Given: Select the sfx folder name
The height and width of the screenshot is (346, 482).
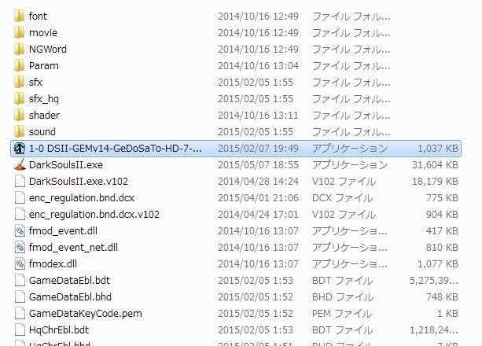Looking at the screenshot, I should 35,83.
